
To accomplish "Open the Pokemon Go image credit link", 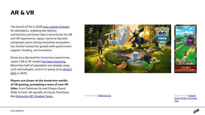I will tap(105, 95).
